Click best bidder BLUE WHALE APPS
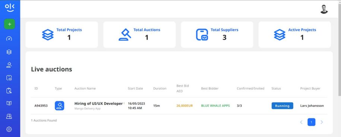 point(215,106)
